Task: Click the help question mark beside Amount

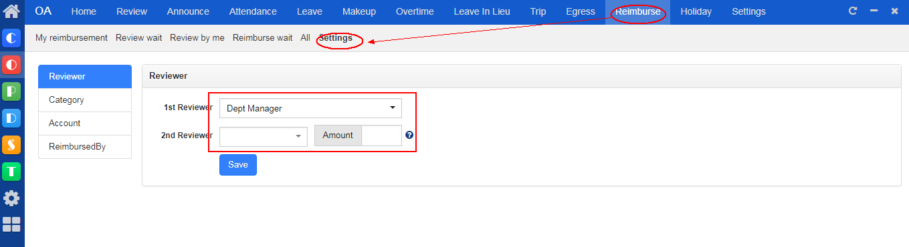Action: (x=409, y=135)
